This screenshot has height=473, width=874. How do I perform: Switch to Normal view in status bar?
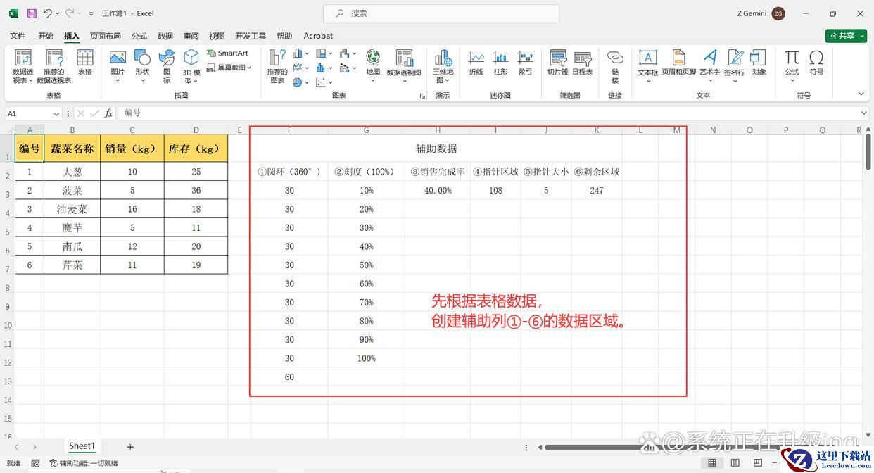point(712,462)
